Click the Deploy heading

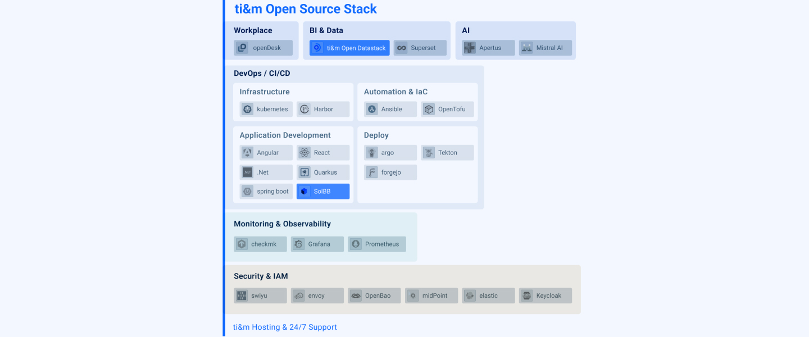click(x=376, y=135)
